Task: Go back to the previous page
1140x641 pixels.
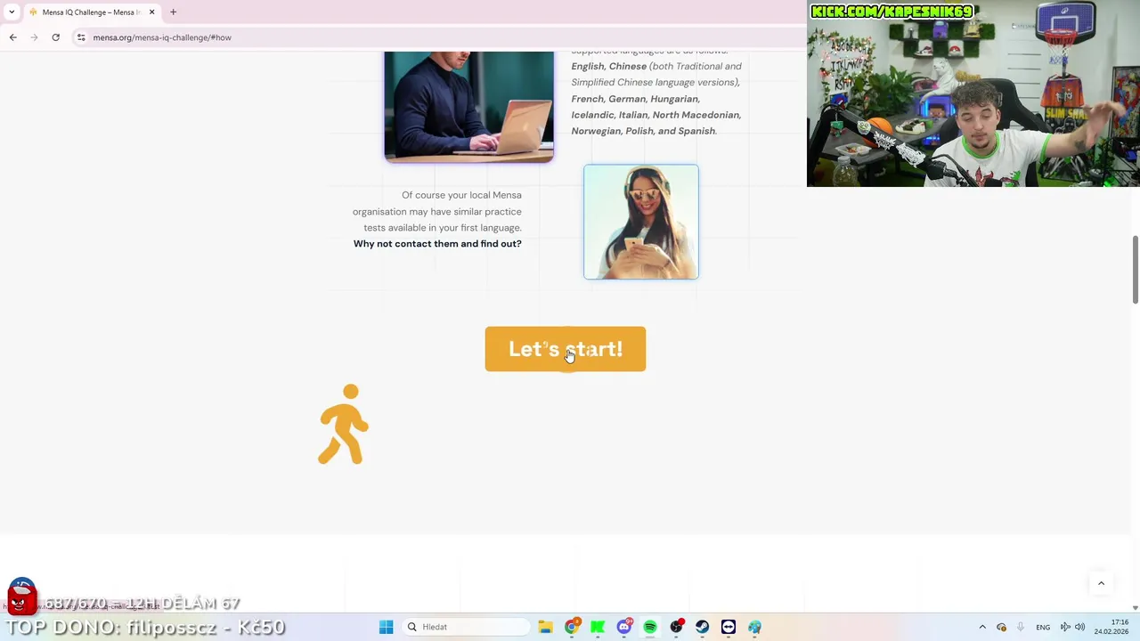Action: (x=12, y=37)
